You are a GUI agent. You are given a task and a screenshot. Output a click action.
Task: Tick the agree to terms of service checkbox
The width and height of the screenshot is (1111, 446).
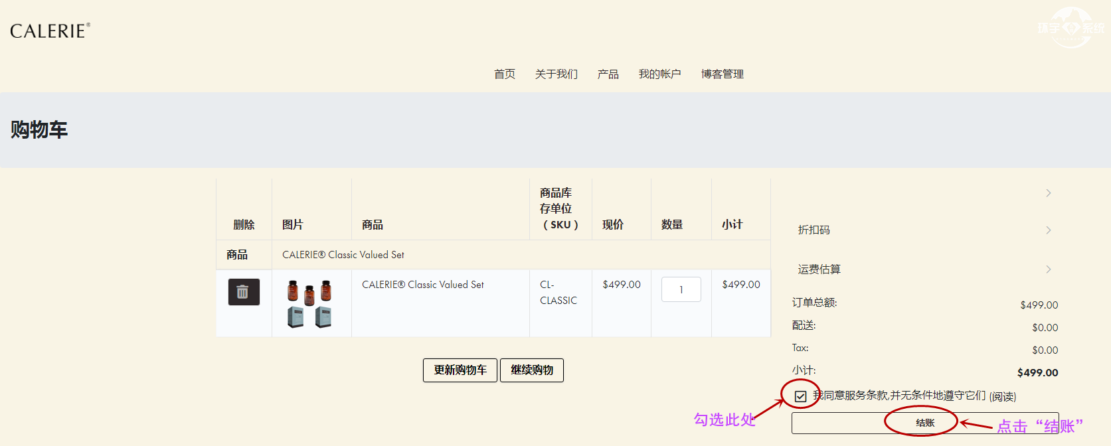[801, 396]
